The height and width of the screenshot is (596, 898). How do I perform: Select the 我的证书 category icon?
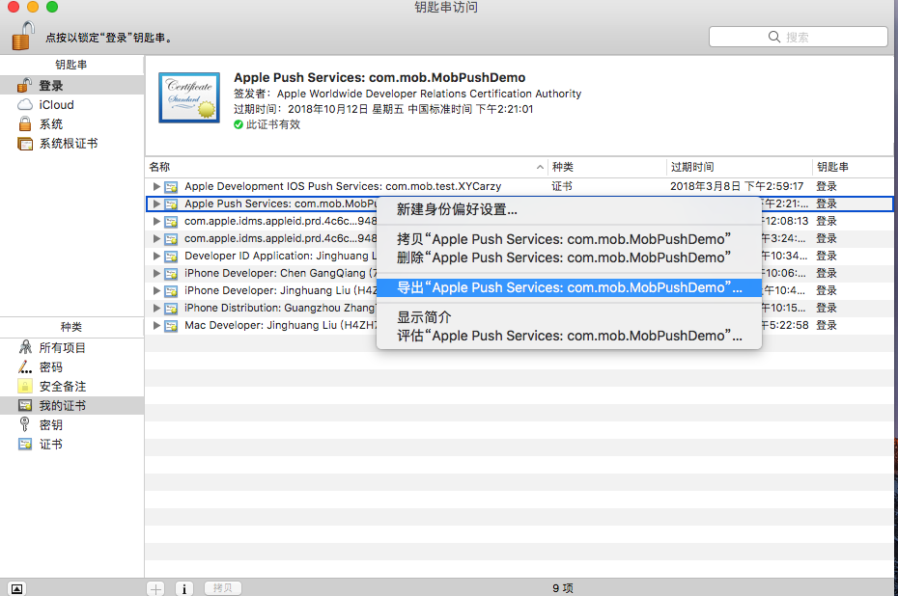tap(25, 406)
